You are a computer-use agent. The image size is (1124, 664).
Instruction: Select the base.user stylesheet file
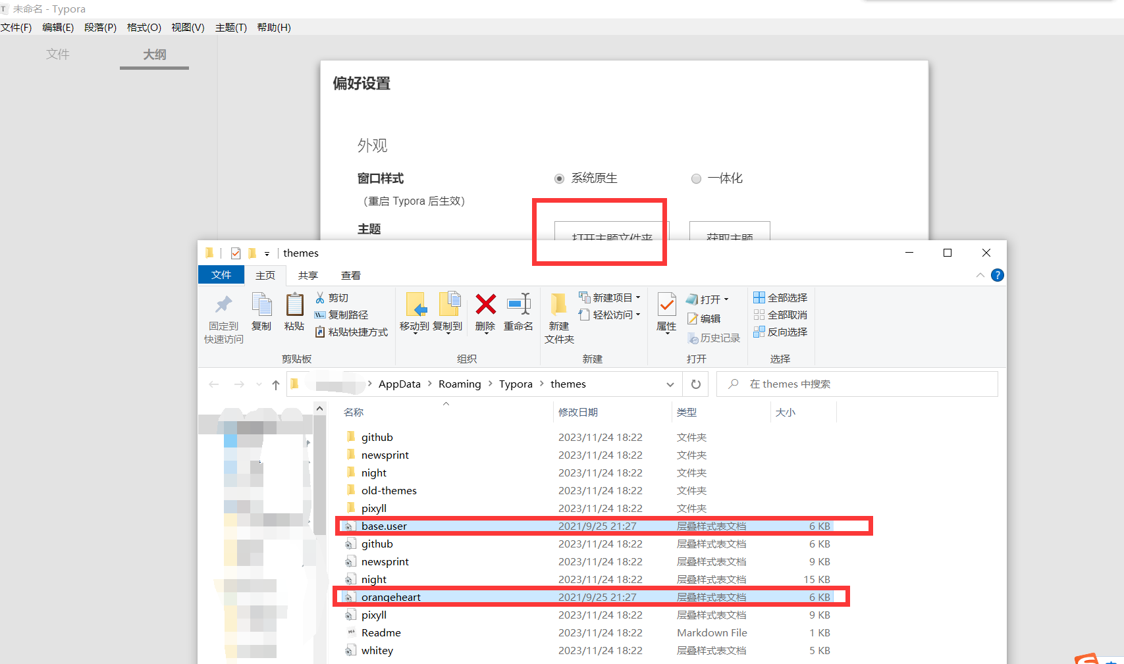pyautogui.click(x=588, y=526)
